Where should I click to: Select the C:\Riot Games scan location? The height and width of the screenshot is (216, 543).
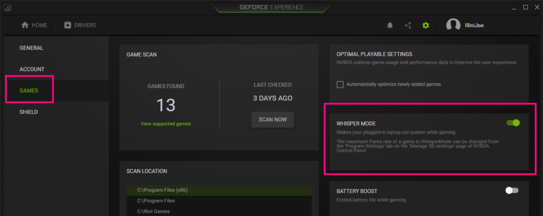tap(153, 211)
